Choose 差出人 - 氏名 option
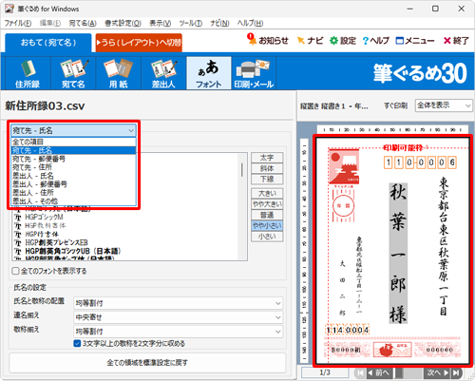The image size is (475, 381). pyautogui.click(x=73, y=176)
